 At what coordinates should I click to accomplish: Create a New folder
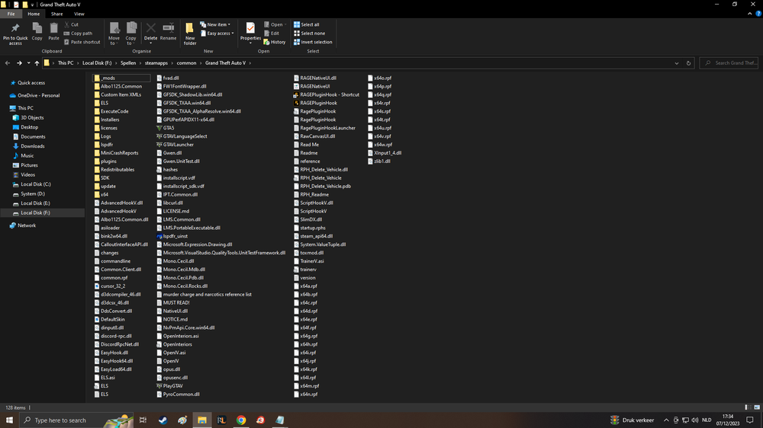(190, 34)
